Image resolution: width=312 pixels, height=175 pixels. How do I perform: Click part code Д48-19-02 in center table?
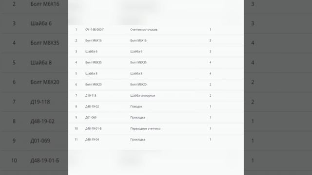point(92,106)
